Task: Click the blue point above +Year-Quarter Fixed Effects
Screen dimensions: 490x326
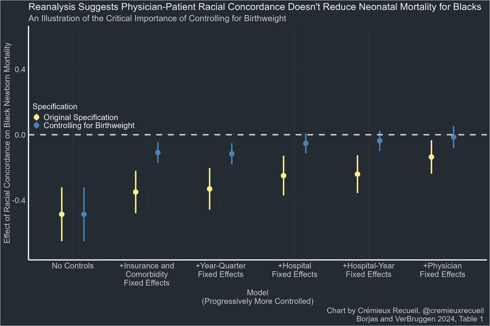Action: [x=232, y=154]
